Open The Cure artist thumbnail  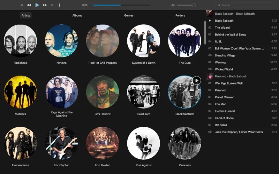pos(184,41)
